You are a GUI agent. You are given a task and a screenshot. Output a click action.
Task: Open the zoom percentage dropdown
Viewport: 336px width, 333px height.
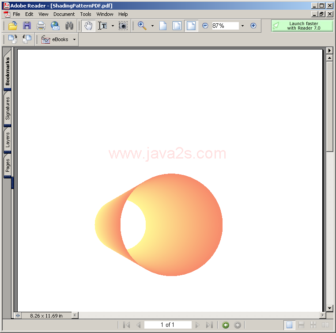(x=242, y=26)
